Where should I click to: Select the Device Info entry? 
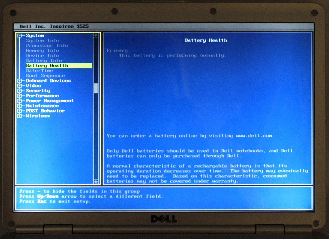[x=42, y=56]
